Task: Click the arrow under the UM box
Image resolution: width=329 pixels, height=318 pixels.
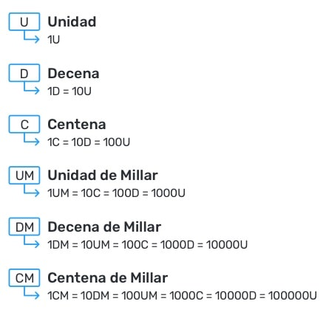Action: tap(31, 190)
